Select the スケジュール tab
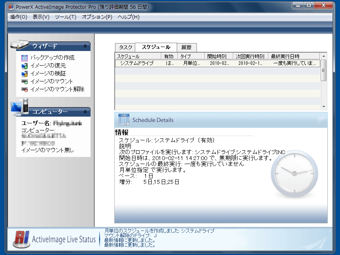 156,47
